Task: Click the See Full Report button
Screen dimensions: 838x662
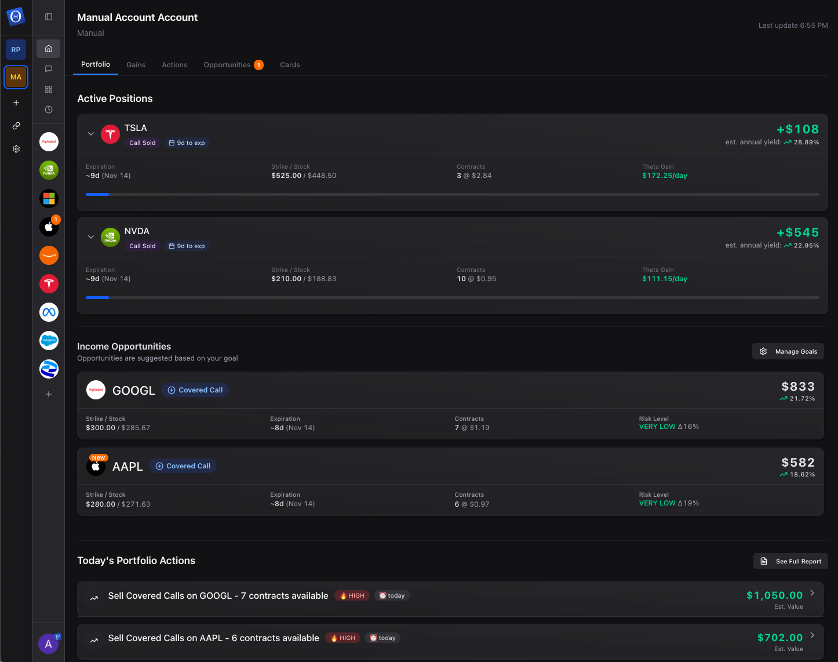Action: point(791,561)
